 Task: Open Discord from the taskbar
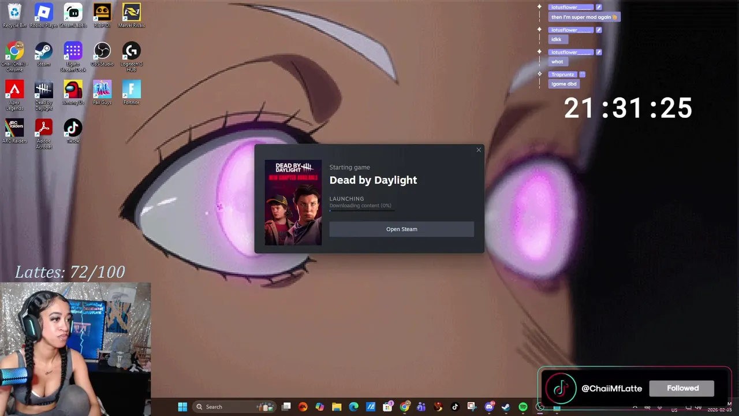(489, 407)
